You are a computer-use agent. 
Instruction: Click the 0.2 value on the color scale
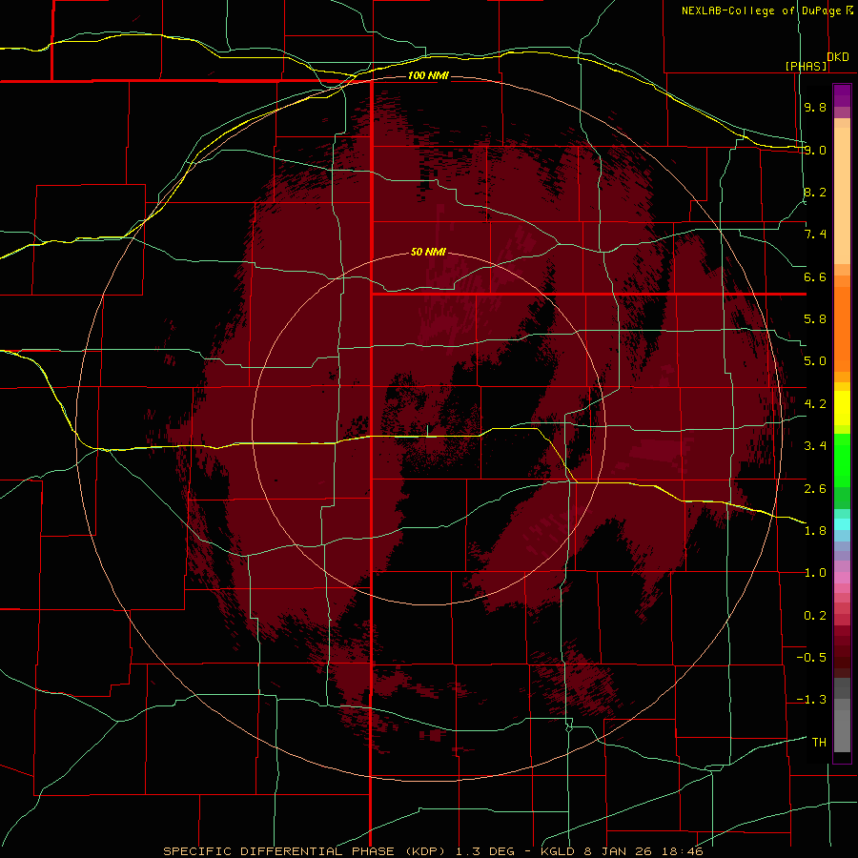815,616
